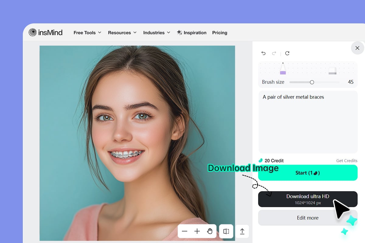Image resolution: width=365 pixels, height=243 pixels.
Task: Click the 20 Credit balance text
Action: tap(274, 160)
